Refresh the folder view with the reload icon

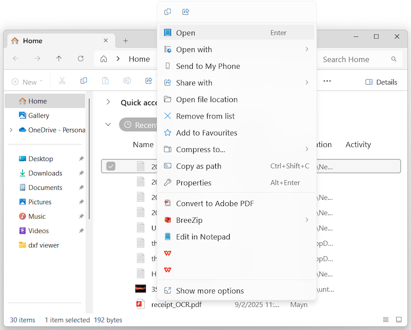(x=81, y=59)
